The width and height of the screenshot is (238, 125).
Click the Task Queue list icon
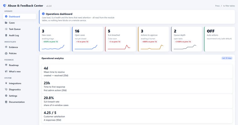[x=6, y=29]
